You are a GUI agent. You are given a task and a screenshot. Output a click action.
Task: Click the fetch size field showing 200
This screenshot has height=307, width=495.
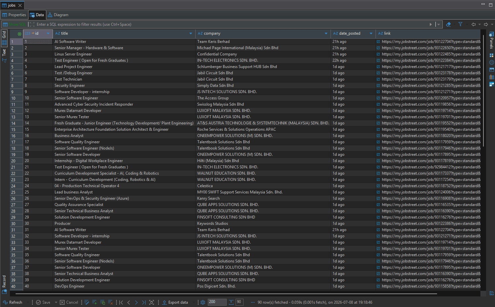tap(217, 302)
